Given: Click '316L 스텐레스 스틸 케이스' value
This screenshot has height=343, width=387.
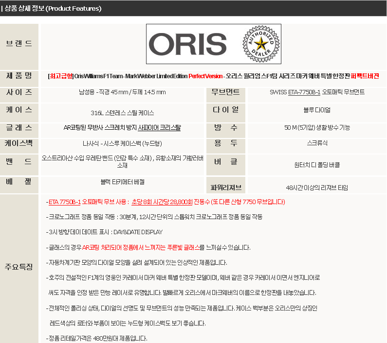Looking at the screenshot, I should point(122,113).
